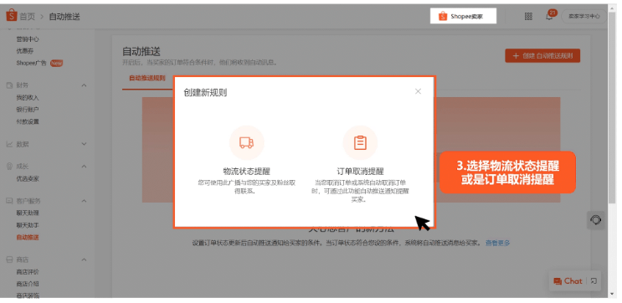Screen dimensions: 622x303
Task: Click the New badge beside Shopee广告
Action: click(x=57, y=63)
